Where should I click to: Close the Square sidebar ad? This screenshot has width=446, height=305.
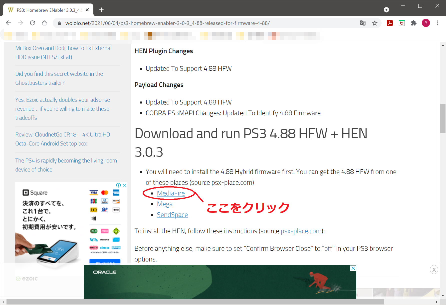point(125,185)
